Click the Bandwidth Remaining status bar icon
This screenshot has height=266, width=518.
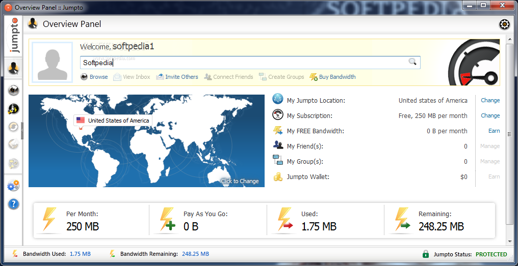click(x=112, y=254)
